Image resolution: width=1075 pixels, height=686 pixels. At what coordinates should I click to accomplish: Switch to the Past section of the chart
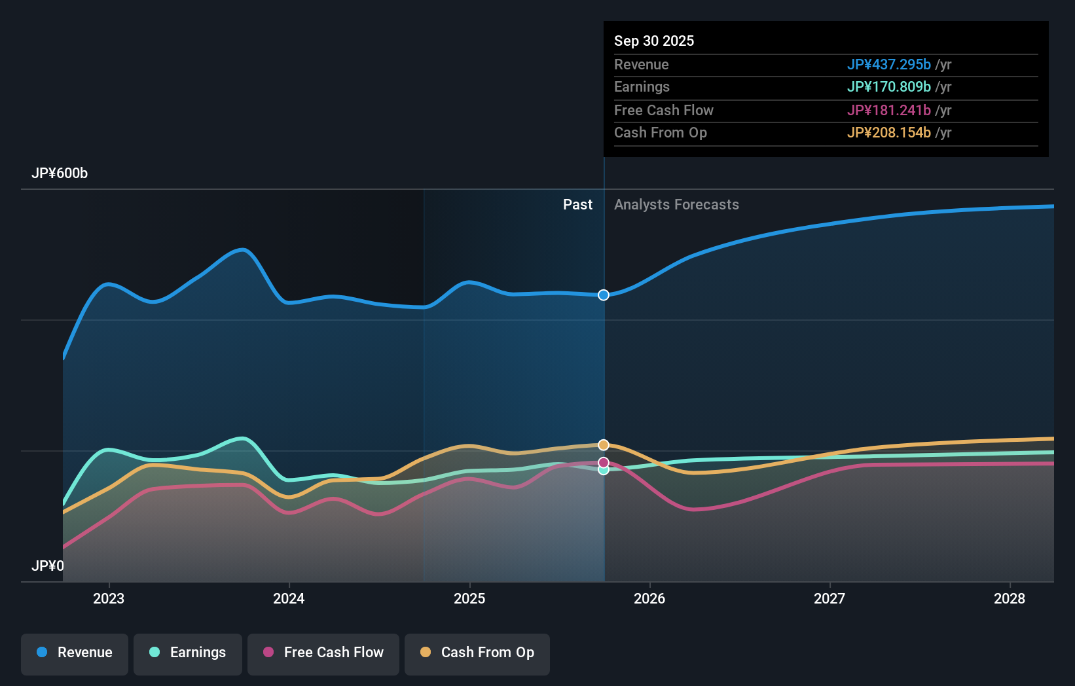pos(577,204)
